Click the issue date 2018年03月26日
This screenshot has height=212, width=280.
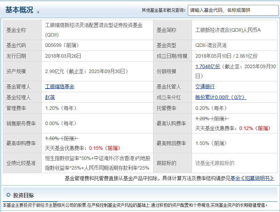(63, 56)
